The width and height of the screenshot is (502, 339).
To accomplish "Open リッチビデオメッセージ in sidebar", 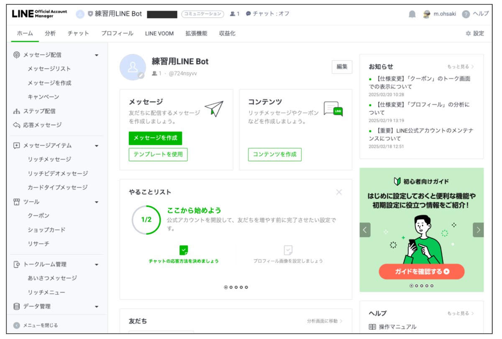I will pos(58,174).
